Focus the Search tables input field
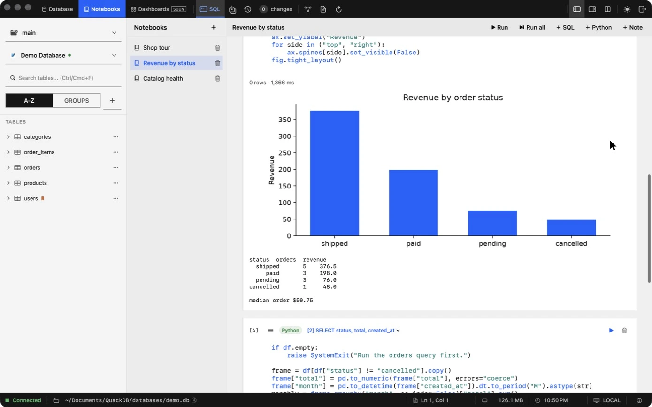Screen dimensions: 652x407 [63, 78]
